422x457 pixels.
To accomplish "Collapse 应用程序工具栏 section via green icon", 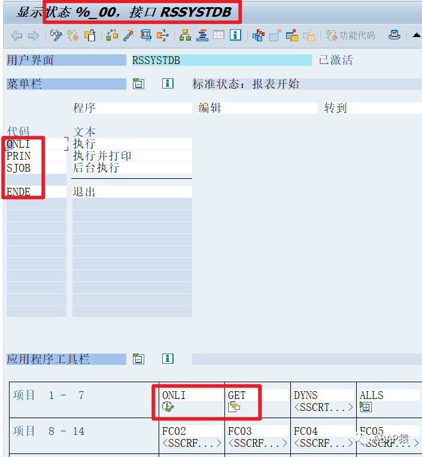I will point(138,359).
